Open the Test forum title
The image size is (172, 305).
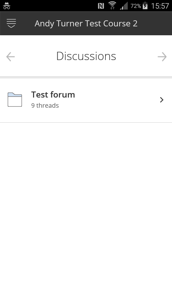point(53,95)
